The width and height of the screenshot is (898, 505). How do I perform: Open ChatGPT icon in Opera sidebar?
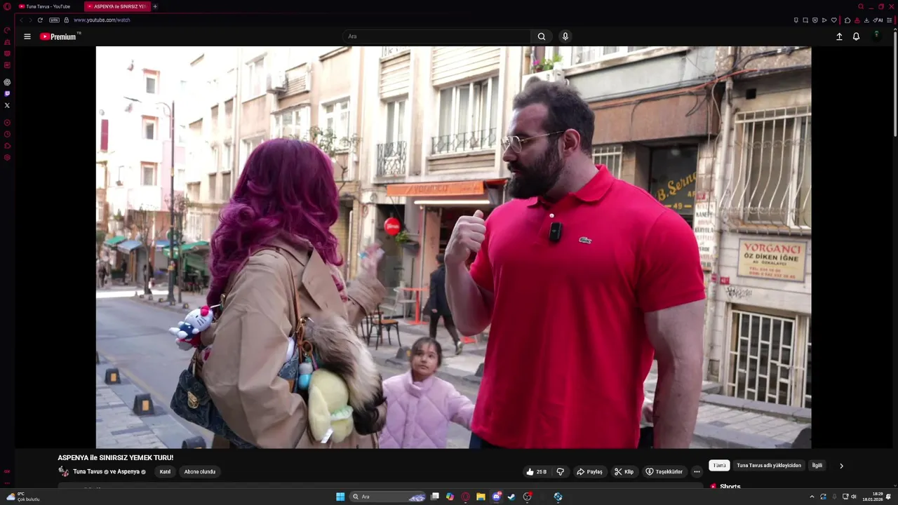coord(7,82)
